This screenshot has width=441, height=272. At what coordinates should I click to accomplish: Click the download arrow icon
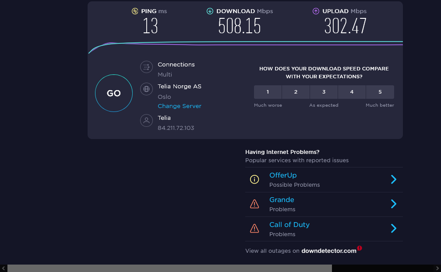pos(210,11)
